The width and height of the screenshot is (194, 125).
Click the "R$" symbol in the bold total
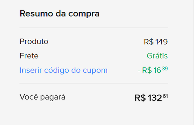[x=140, y=98]
